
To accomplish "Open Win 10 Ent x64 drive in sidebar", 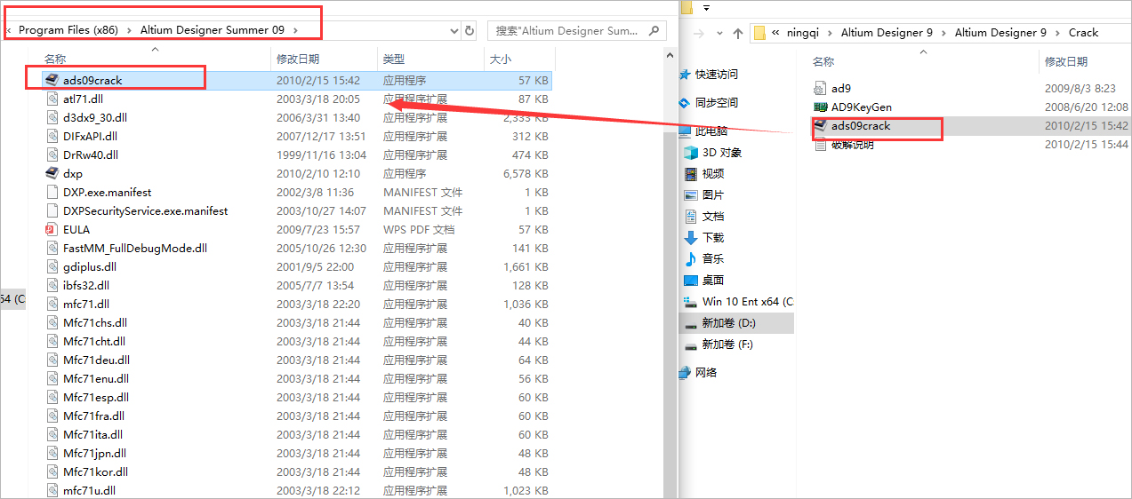I will click(747, 301).
